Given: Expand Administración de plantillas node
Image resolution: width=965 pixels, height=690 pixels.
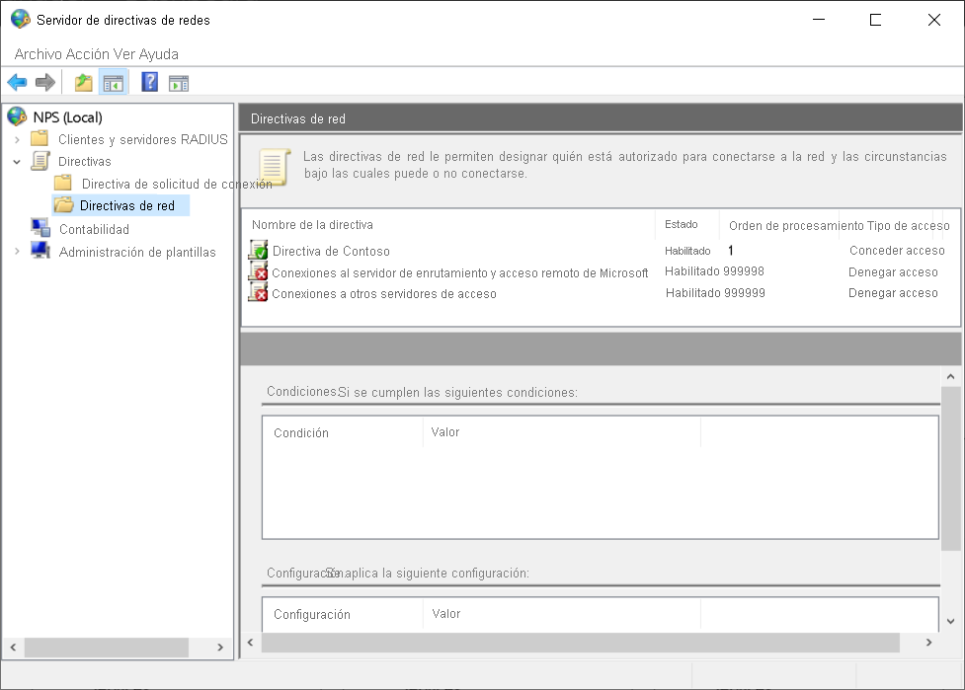Looking at the screenshot, I should (x=17, y=251).
